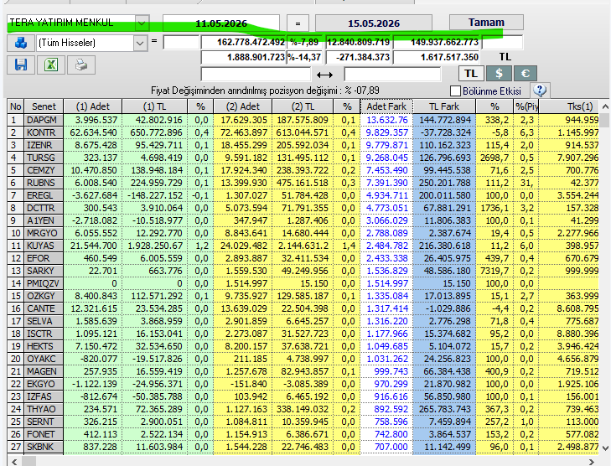The image size is (611, 466).
Task: Select the EREGL stock cell
Action: click(44, 195)
